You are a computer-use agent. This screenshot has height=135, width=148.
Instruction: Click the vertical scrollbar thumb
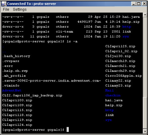click(x=145, y=113)
